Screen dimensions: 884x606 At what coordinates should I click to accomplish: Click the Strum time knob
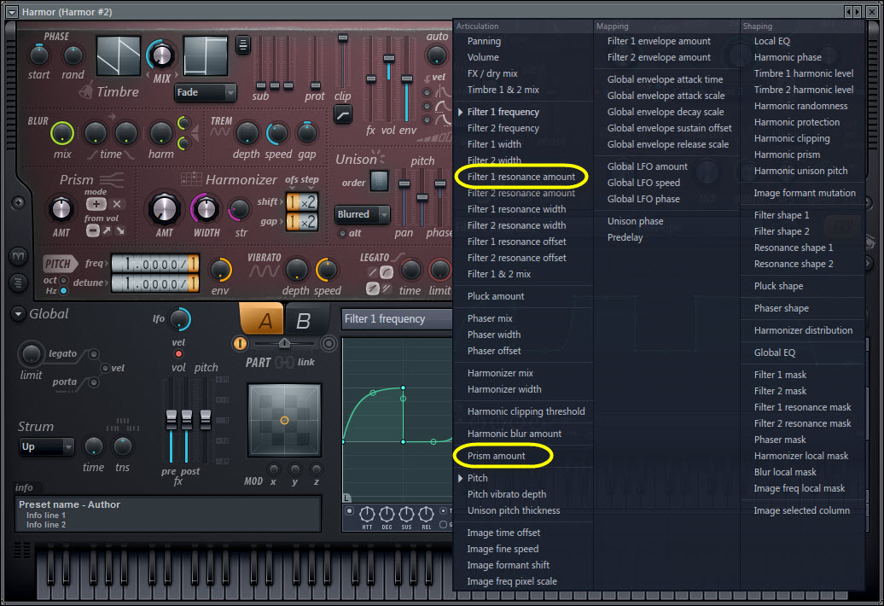click(93, 446)
